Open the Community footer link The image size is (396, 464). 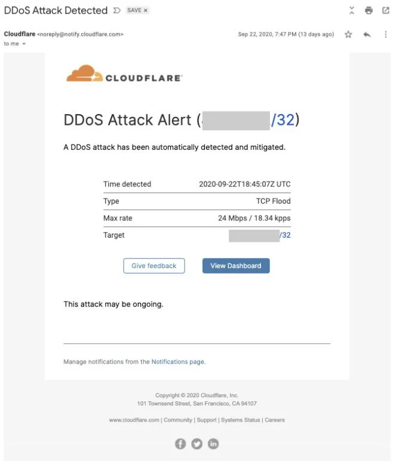pos(178,420)
